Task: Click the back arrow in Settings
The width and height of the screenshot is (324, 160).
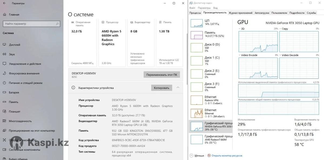Action: pyautogui.click(x=5, y=4)
